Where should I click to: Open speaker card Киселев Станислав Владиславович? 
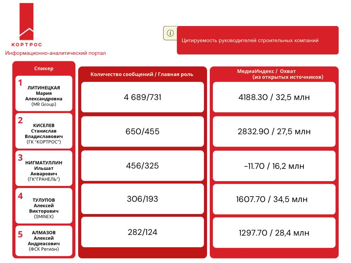[44, 131]
